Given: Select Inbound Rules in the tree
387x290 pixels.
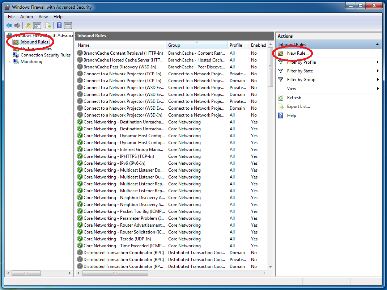Looking at the screenshot, I should [34, 42].
